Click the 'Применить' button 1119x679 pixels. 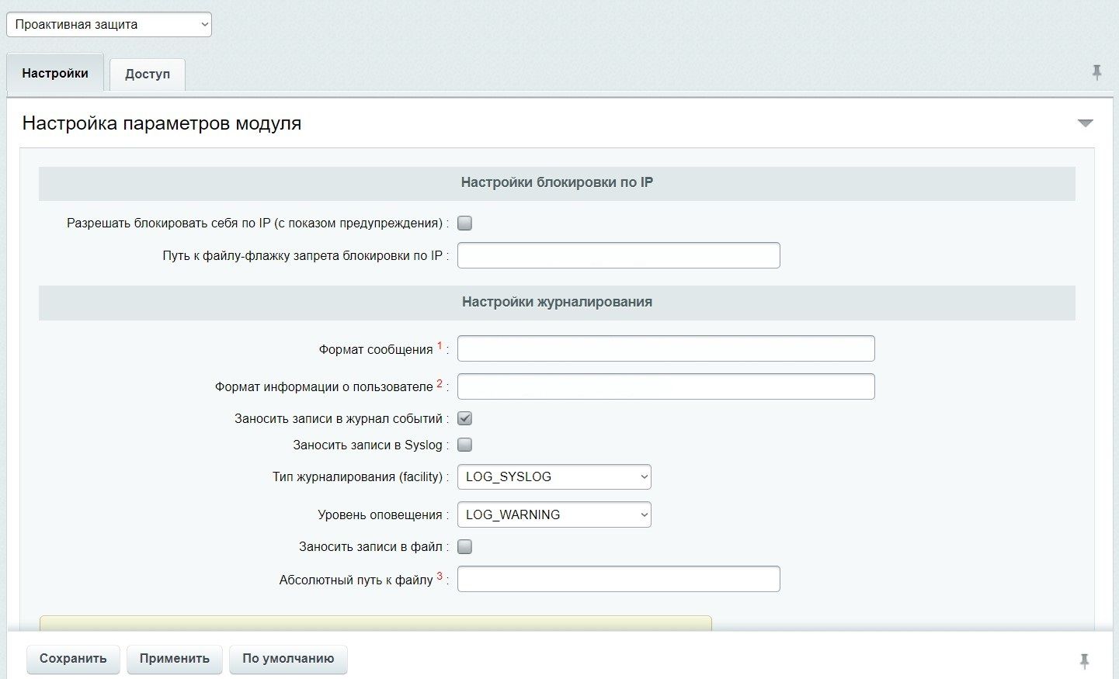175,659
